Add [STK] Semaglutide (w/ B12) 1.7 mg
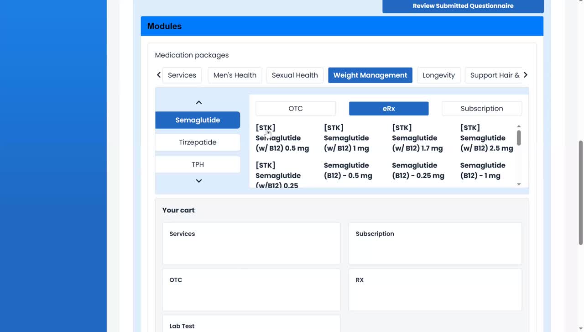 coord(417,138)
